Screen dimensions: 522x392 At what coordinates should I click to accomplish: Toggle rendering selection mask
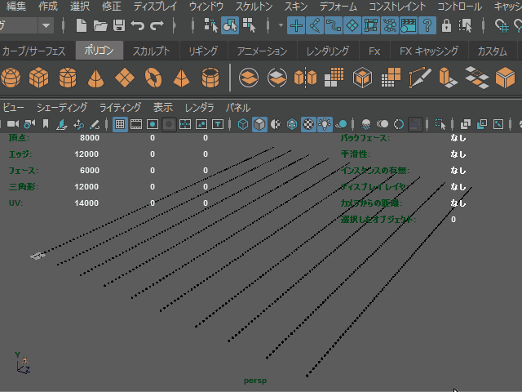[409, 25]
